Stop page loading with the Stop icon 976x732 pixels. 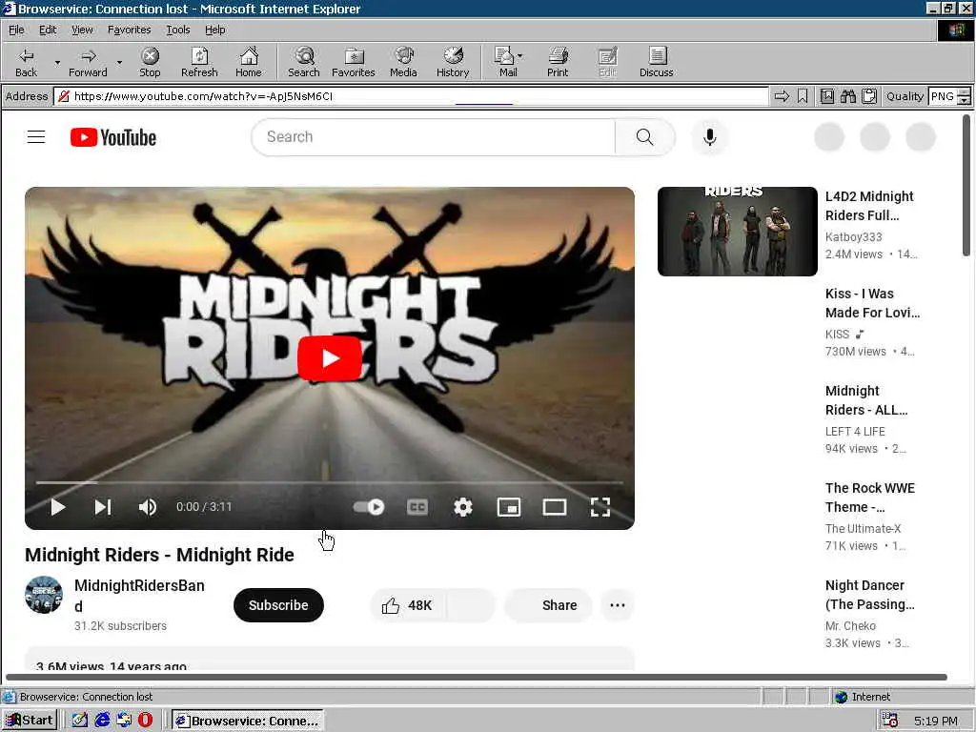pyautogui.click(x=150, y=62)
